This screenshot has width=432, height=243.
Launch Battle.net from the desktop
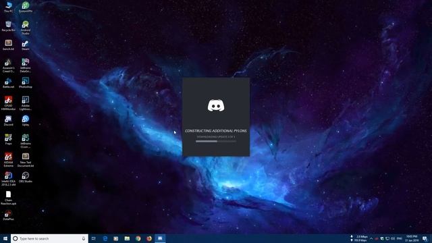[8, 82]
